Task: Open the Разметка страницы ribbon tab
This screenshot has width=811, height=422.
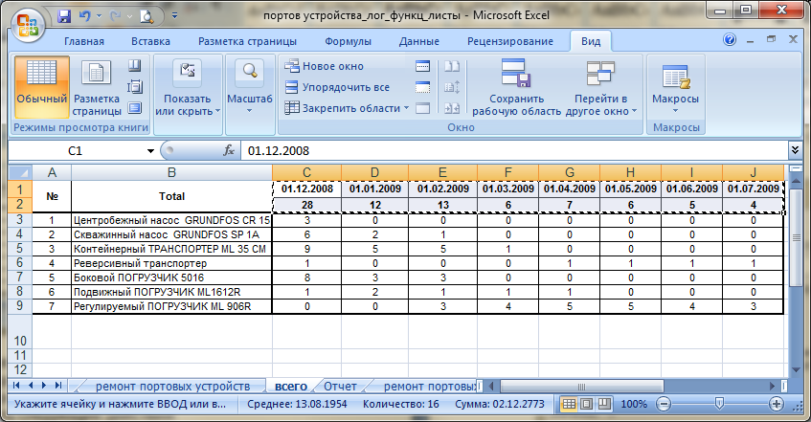Action: coord(247,41)
